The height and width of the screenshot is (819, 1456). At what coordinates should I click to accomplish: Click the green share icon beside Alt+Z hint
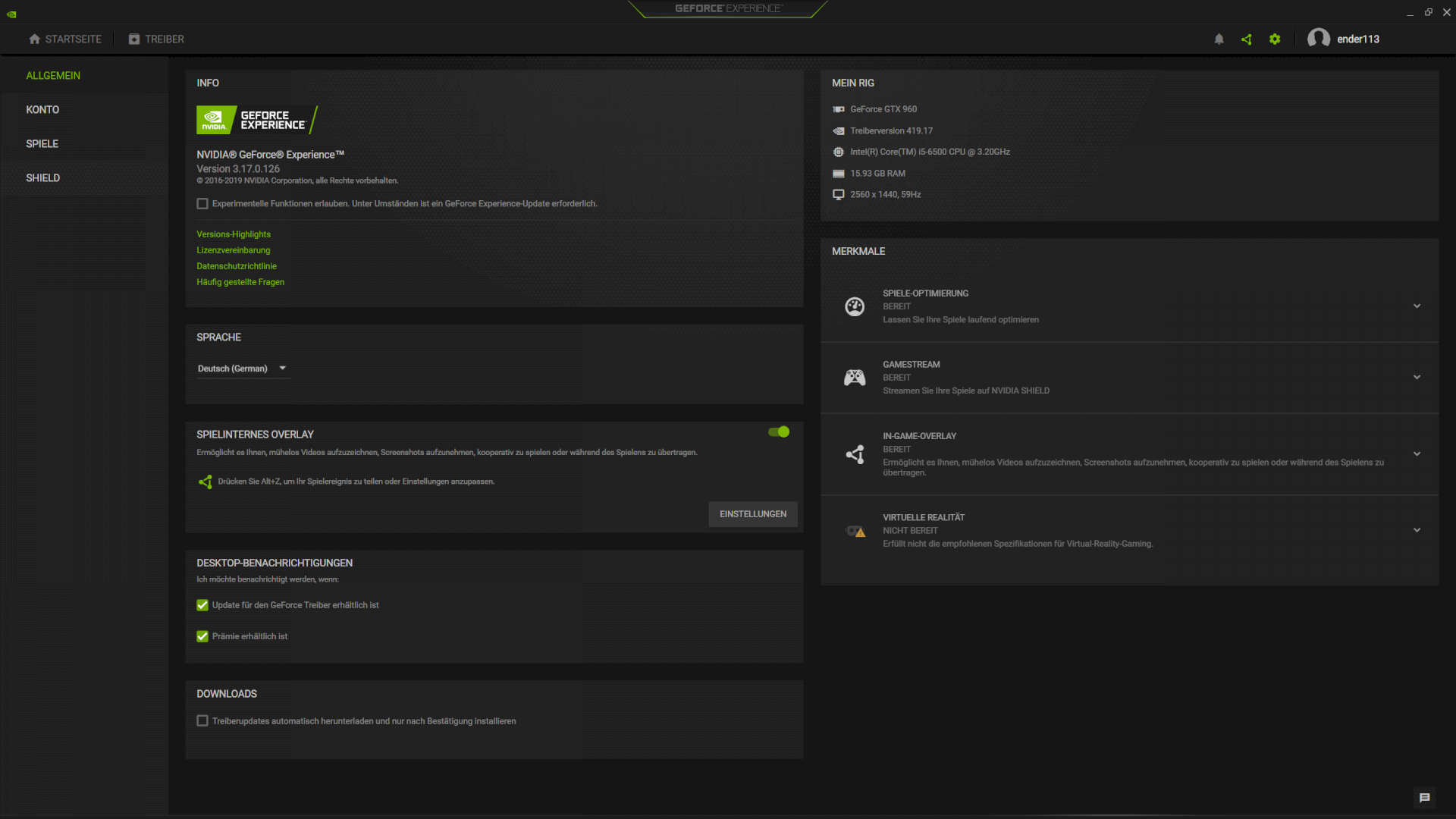205,482
